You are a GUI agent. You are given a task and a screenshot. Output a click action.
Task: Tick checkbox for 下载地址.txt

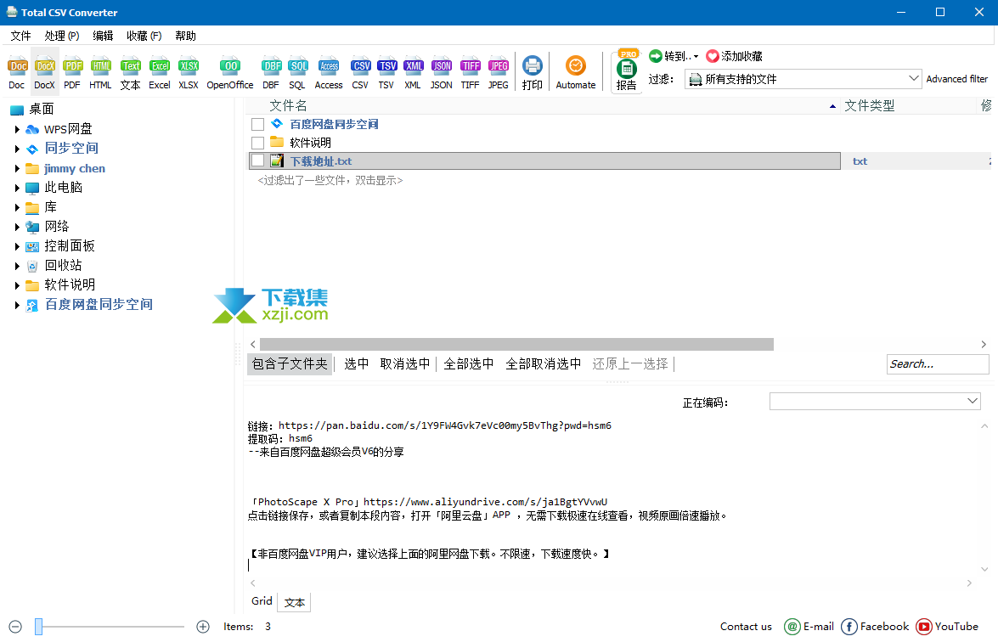pos(257,161)
